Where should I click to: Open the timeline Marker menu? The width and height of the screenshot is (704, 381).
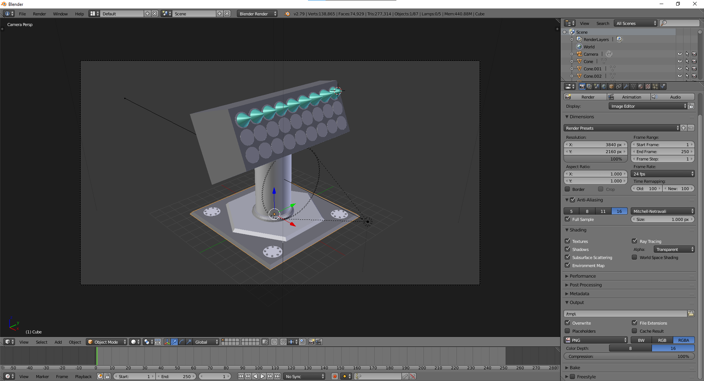click(42, 376)
